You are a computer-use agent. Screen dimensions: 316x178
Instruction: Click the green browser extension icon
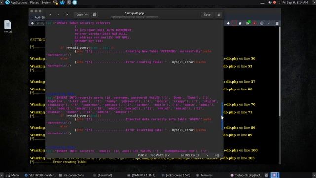pyautogui.click(x=248, y=23)
